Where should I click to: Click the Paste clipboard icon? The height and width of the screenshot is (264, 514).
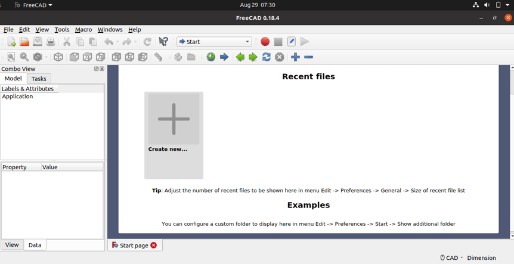point(93,42)
